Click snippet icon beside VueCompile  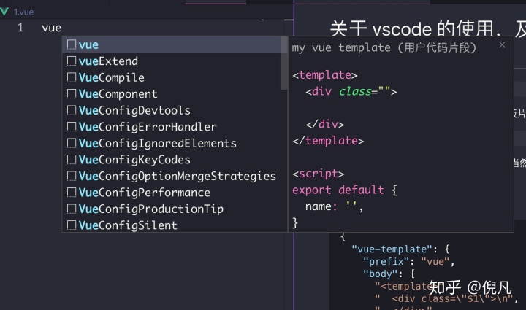(72, 77)
